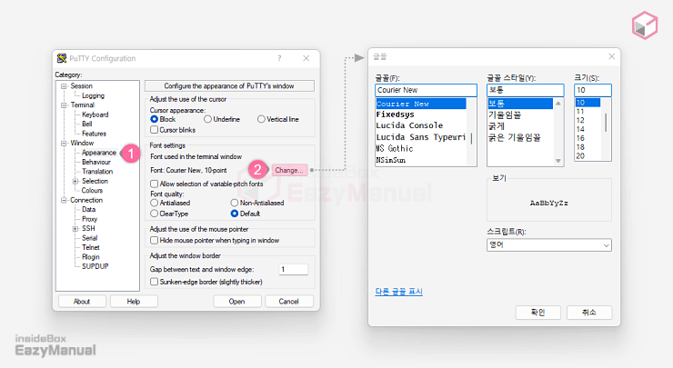Choose Non-Antialiased font quality
This screenshot has width=673, height=368.
tap(235, 203)
